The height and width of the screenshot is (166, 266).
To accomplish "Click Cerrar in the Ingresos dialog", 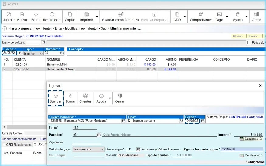I will click(119, 98).
